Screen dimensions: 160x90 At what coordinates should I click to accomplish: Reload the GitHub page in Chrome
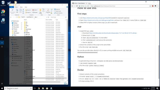coord(77,6)
